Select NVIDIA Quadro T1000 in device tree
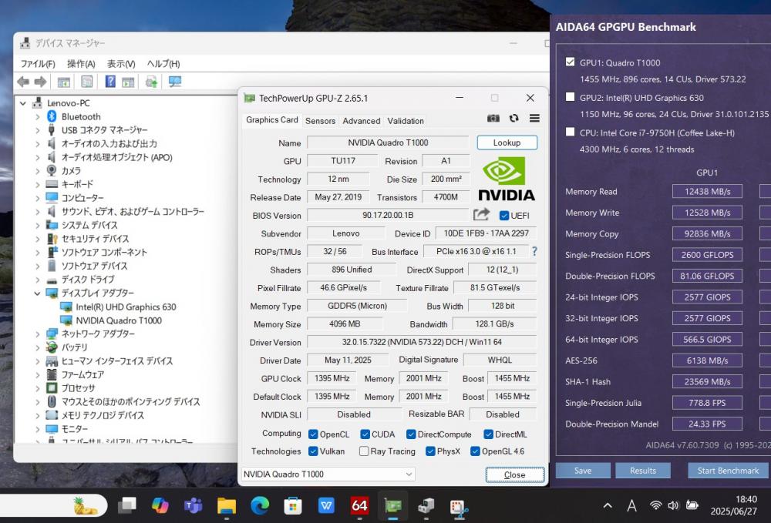This screenshot has width=771, height=523. pos(119,320)
